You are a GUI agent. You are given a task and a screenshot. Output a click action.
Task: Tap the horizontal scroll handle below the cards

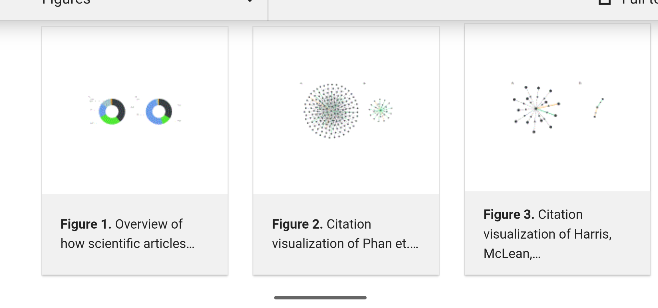320,298
